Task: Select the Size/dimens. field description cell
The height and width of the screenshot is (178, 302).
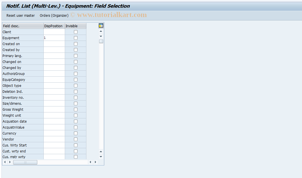Action: (23, 104)
